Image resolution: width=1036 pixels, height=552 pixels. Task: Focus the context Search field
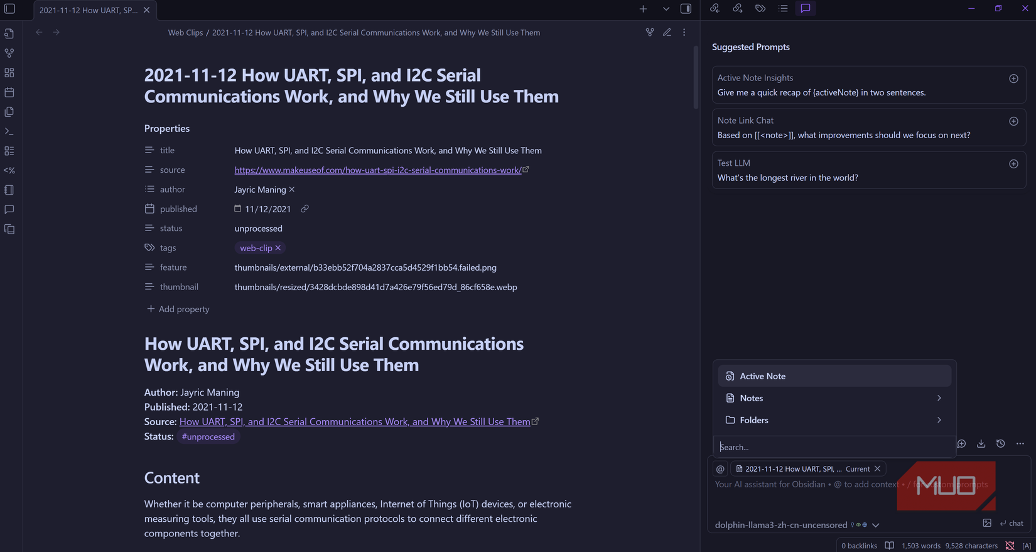click(x=834, y=447)
